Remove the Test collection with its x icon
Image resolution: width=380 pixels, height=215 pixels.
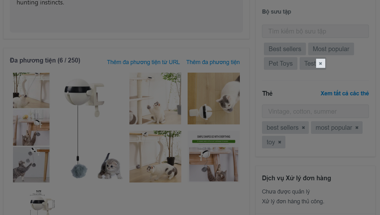321,63
